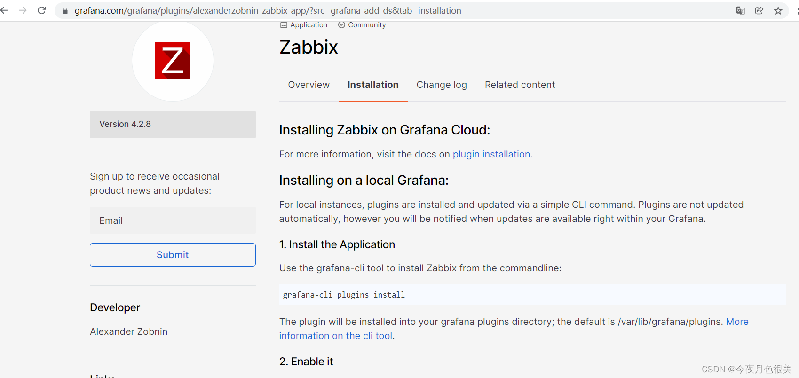
Task: Go forward with the browser forward arrow
Action: pyautogui.click(x=23, y=10)
